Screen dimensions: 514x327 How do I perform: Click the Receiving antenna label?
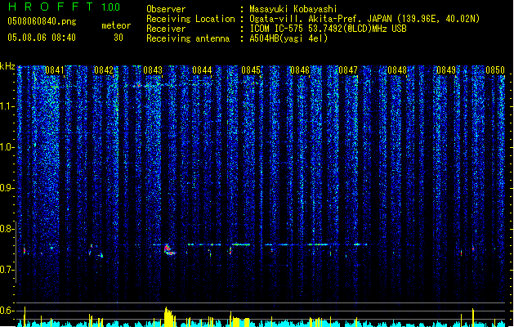click(188, 38)
